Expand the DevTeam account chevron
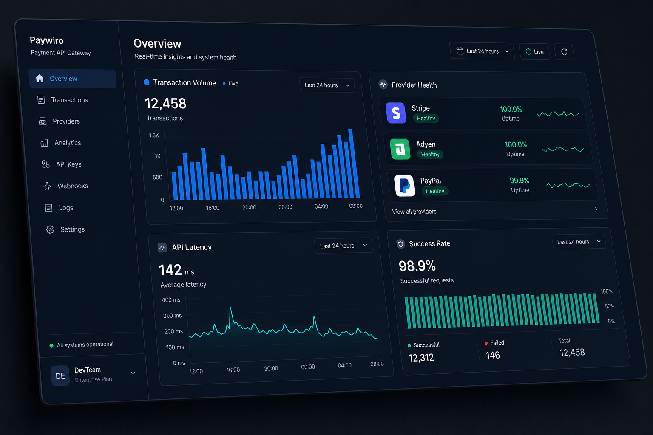653x435 pixels. [x=133, y=373]
